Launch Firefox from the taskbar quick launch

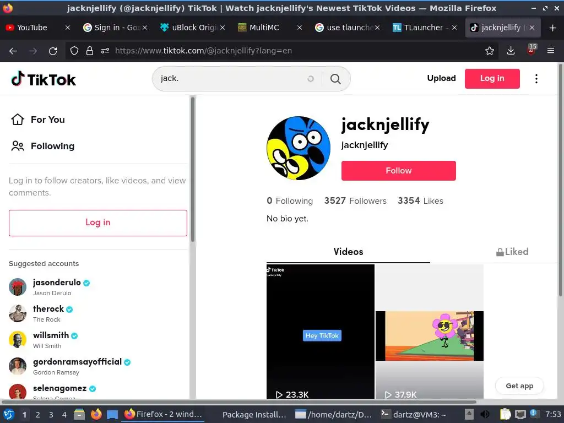click(96, 414)
